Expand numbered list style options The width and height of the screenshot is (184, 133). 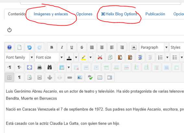pyautogui.click(x=167, y=57)
